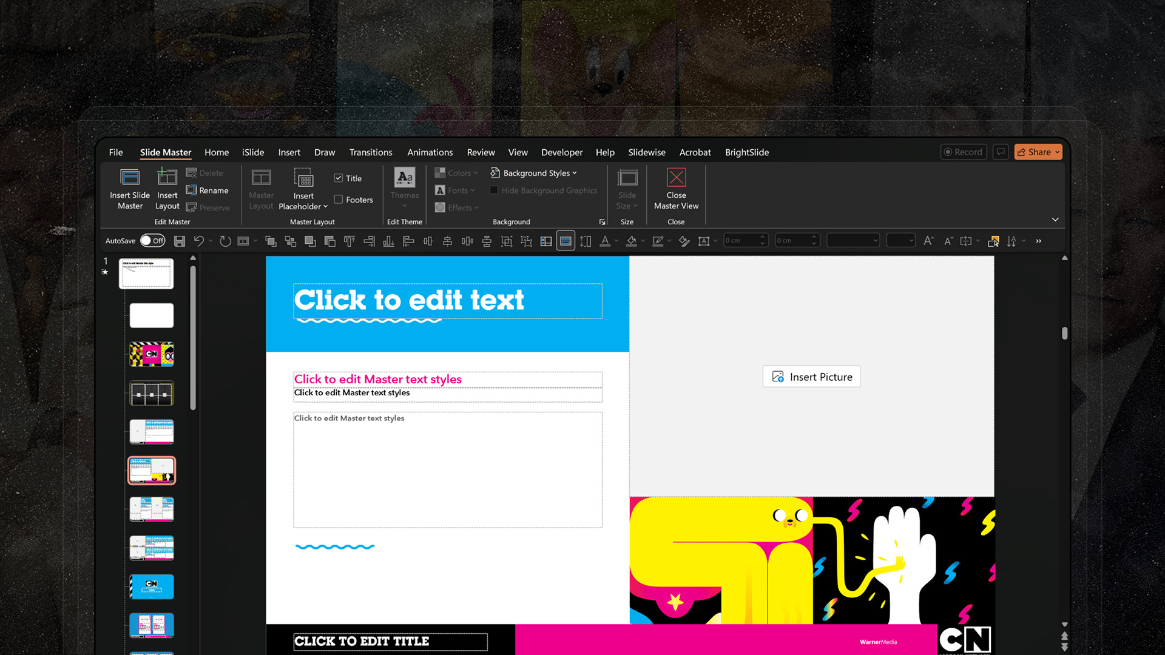
Task: Click the Group objects icon
Action: (507, 241)
